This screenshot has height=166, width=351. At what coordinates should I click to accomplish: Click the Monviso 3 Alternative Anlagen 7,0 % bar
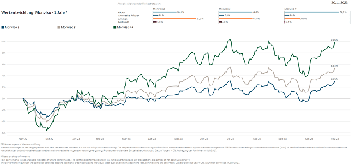click(222, 16)
